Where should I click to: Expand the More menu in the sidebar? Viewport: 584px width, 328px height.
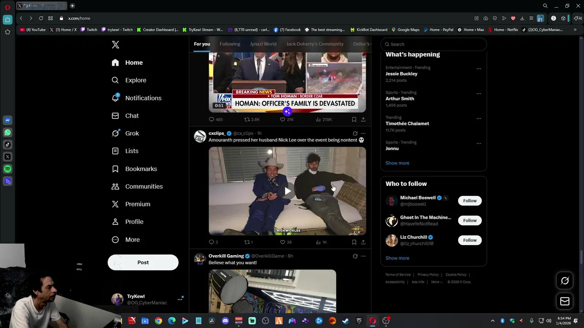[x=125, y=240]
